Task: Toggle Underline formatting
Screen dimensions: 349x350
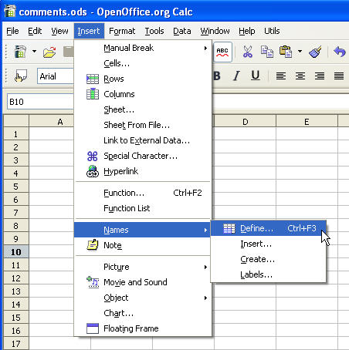Action: pyautogui.click(x=255, y=76)
